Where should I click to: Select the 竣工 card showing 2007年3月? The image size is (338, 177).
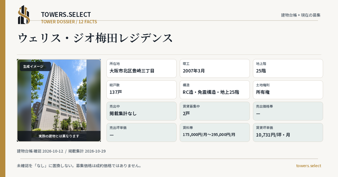[x=215, y=68]
